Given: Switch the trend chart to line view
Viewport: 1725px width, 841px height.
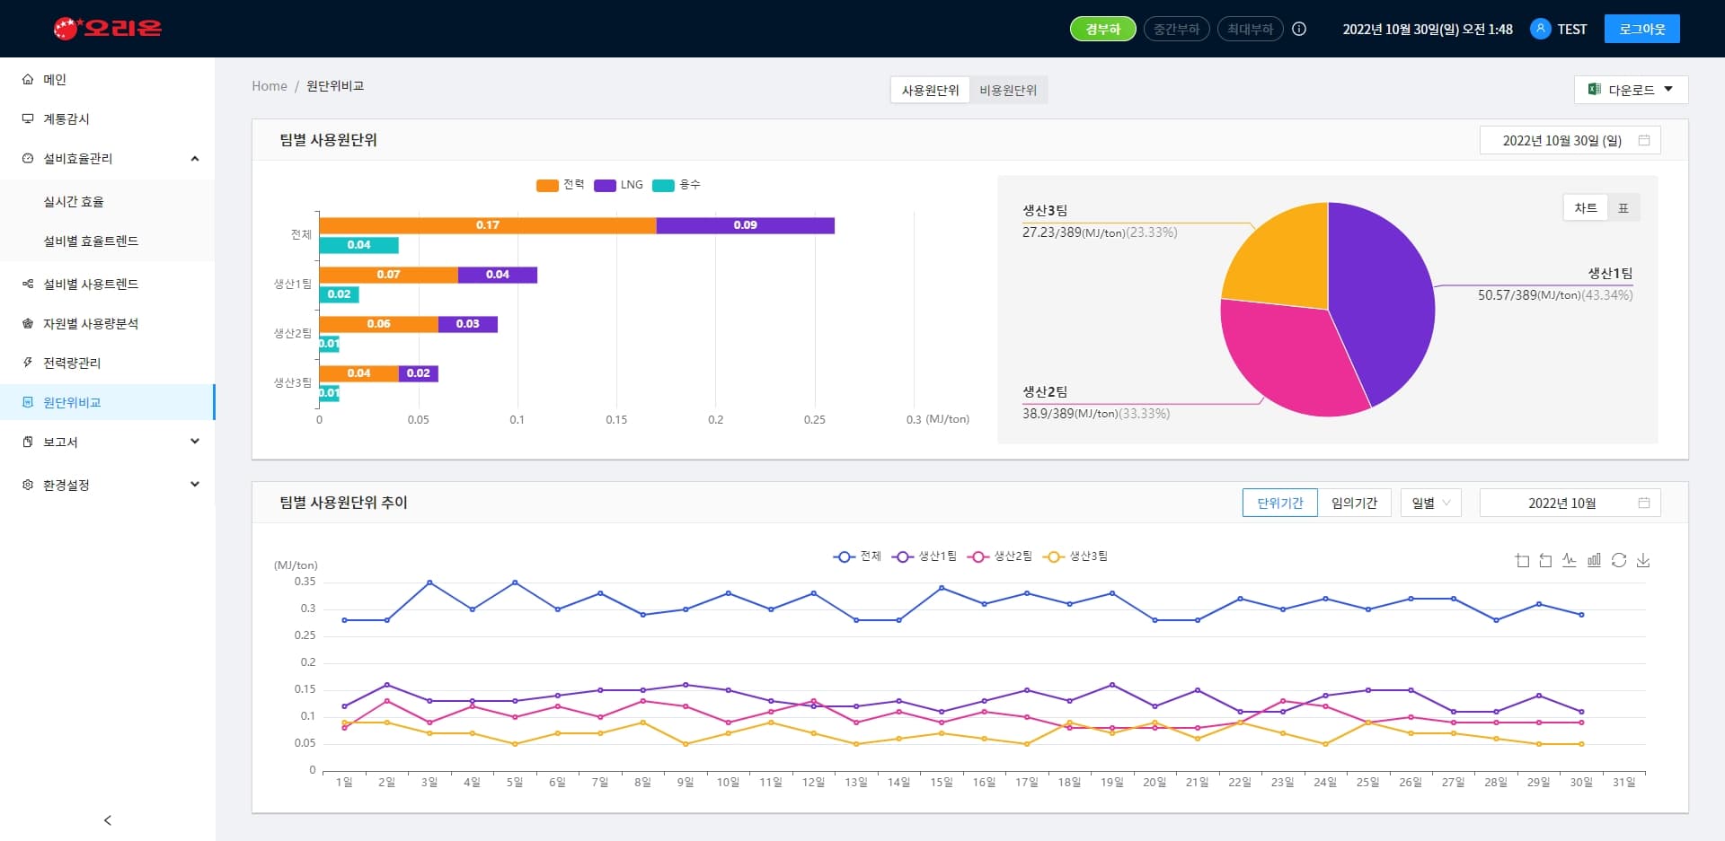Looking at the screenshot, I should (x=1570, y=560).
